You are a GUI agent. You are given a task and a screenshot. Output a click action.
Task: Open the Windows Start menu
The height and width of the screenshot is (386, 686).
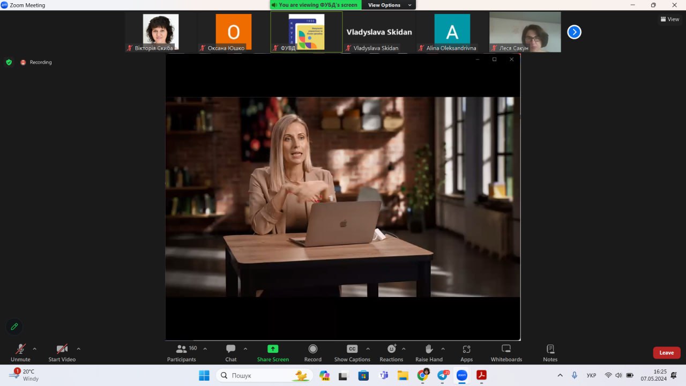click(204, 375)
